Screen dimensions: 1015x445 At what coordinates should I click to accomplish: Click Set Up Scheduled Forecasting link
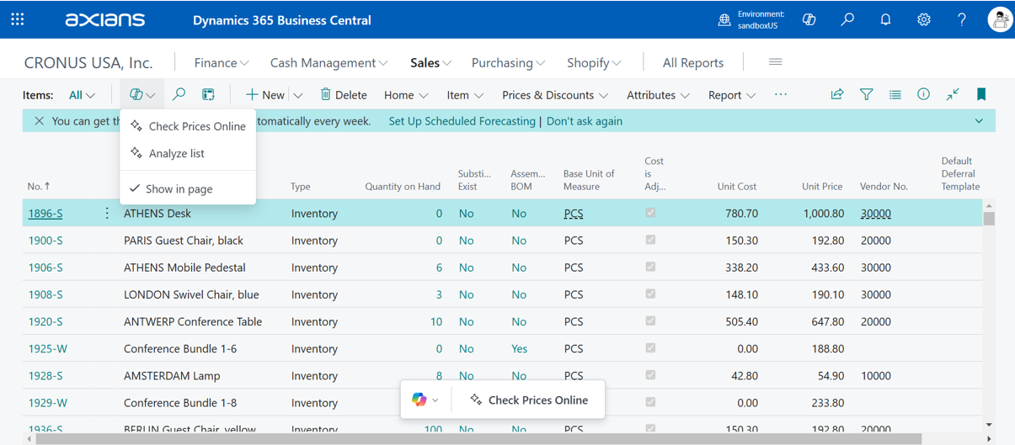pos(462,121)
